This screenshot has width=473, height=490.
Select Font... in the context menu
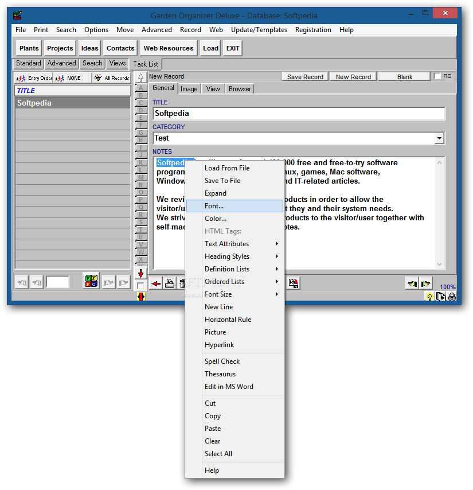pyautogui.click(x=234, y=206)
